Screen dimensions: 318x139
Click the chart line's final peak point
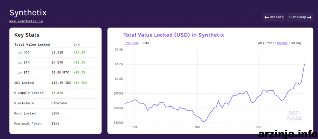304,64
